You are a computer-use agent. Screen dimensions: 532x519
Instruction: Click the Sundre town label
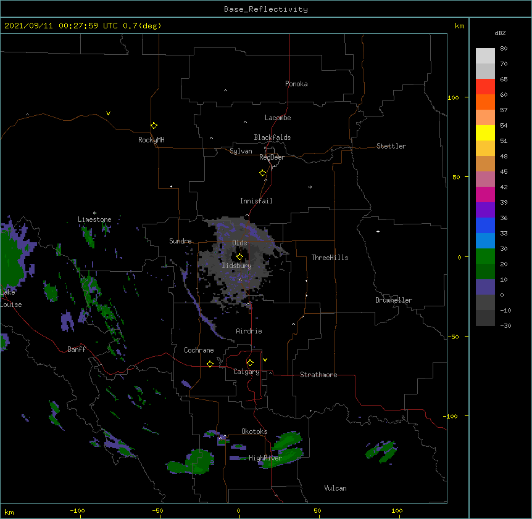click(180, 241)
